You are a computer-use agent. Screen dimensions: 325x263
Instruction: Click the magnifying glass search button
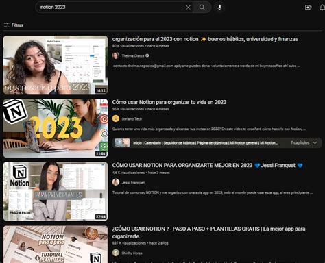(x=202, y=8)
